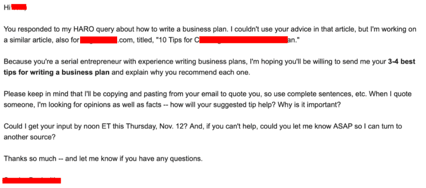Click the redacted website name before ".com"

point(98,40)
